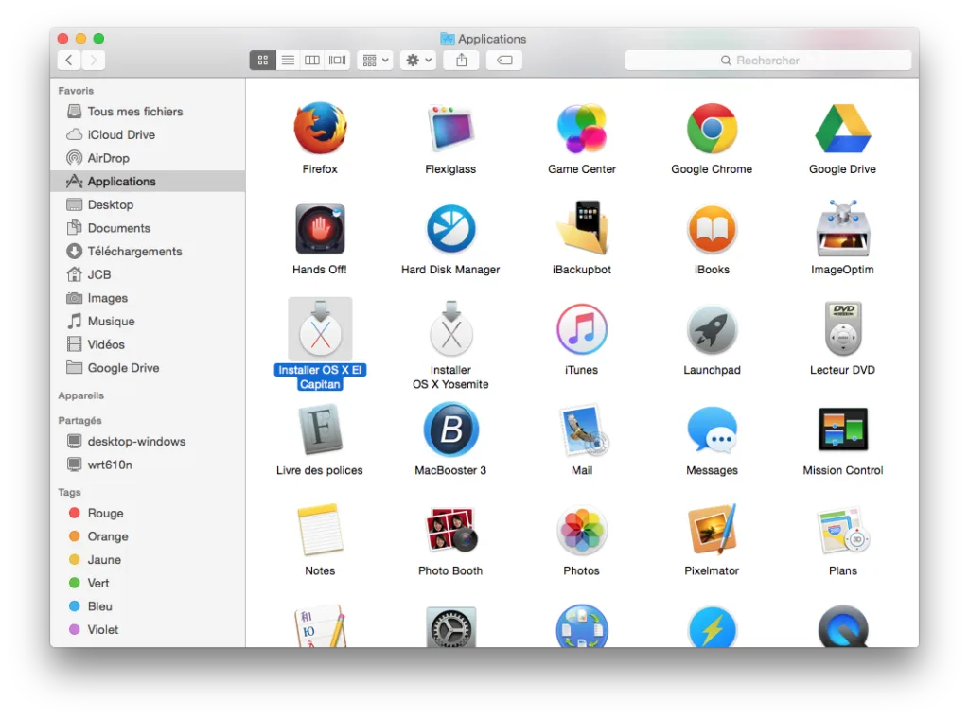Image resolution: width=969 pixels, height=719 pixels.
Task: Click the Installer OS X El Capitan icon
Action: 320,329
